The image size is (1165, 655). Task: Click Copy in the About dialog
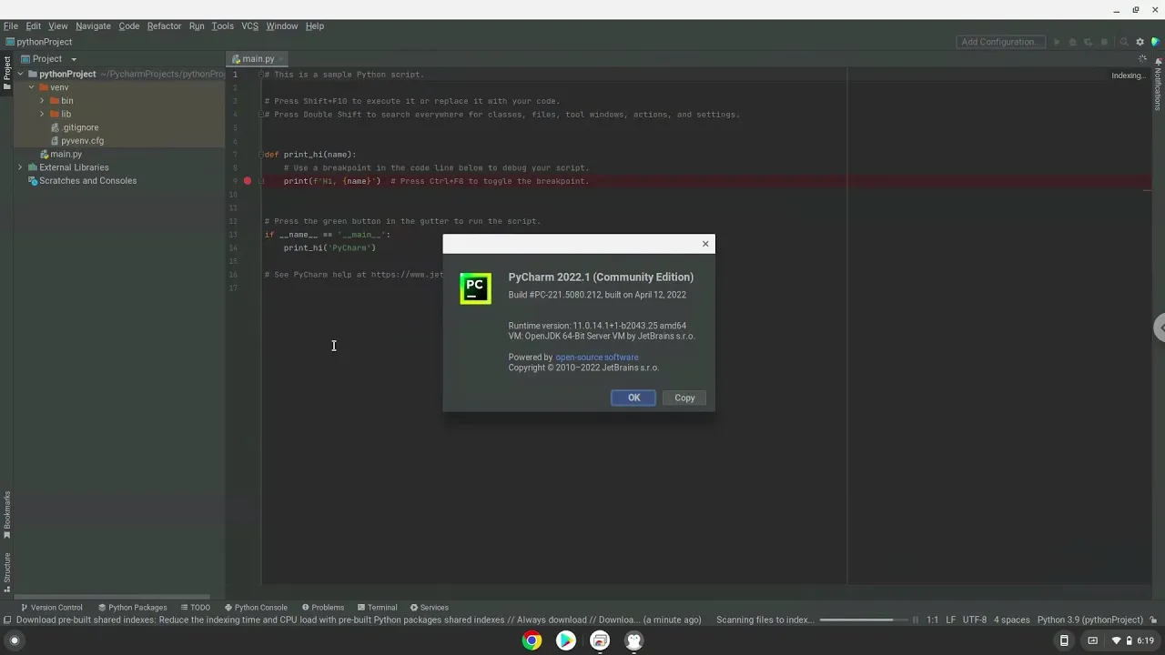coord(684,398)
